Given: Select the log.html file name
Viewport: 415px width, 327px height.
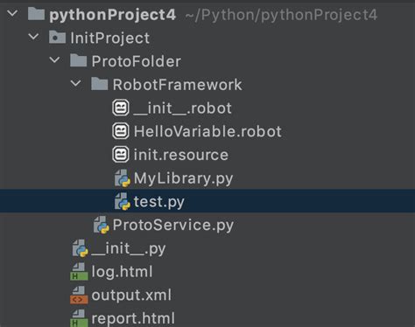Looking at the screenshot, I should coord(122,272).
